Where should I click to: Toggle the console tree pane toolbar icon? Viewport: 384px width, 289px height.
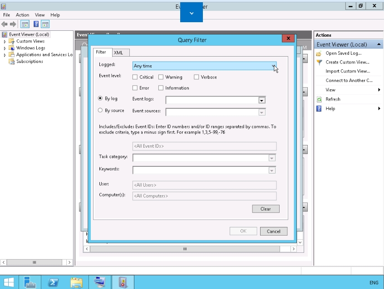coord(25,24)
